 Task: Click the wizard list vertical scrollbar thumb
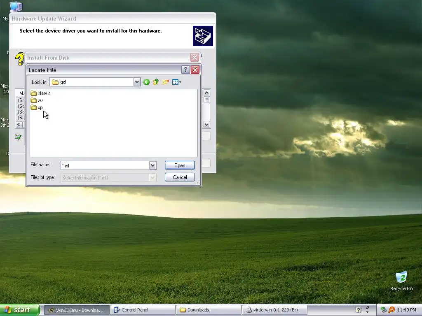[x=207, y=100]
